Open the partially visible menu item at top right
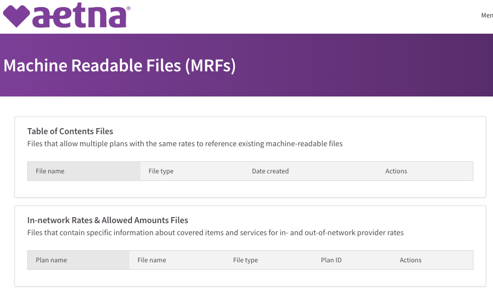 pyautogui.click(x=487, y=16)
